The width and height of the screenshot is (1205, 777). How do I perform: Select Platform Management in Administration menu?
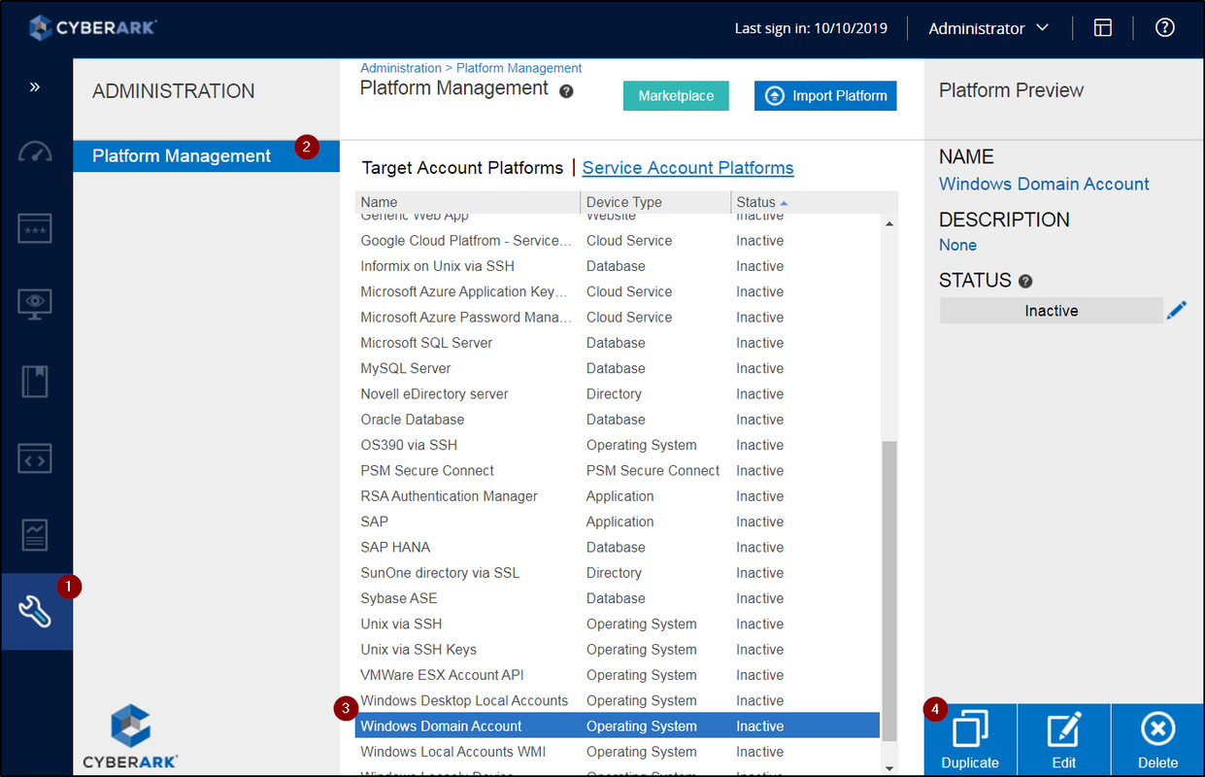(206, 155)
